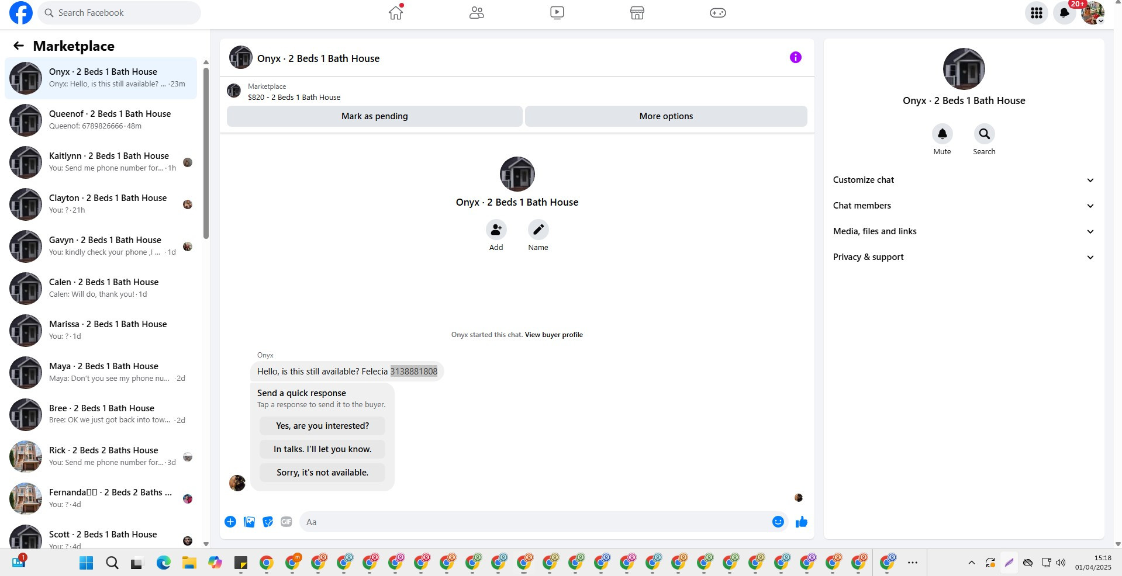Open Kaitlynn 2 Beds 1 Bath House chat

click(101, 162)
